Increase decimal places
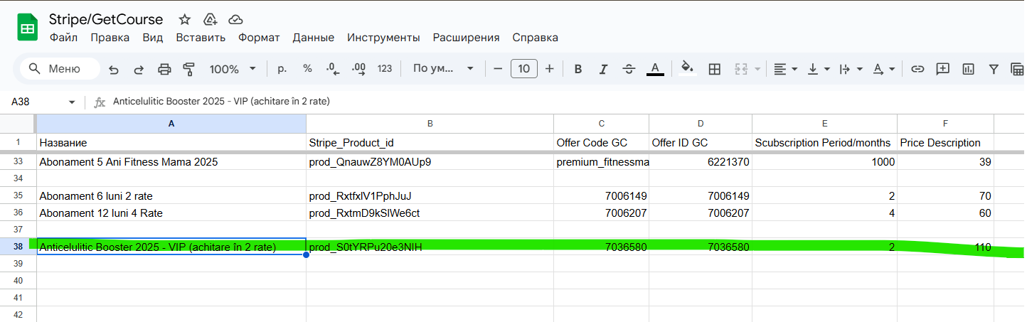This screenshot has height=322, width=1027. coord(358,69)
